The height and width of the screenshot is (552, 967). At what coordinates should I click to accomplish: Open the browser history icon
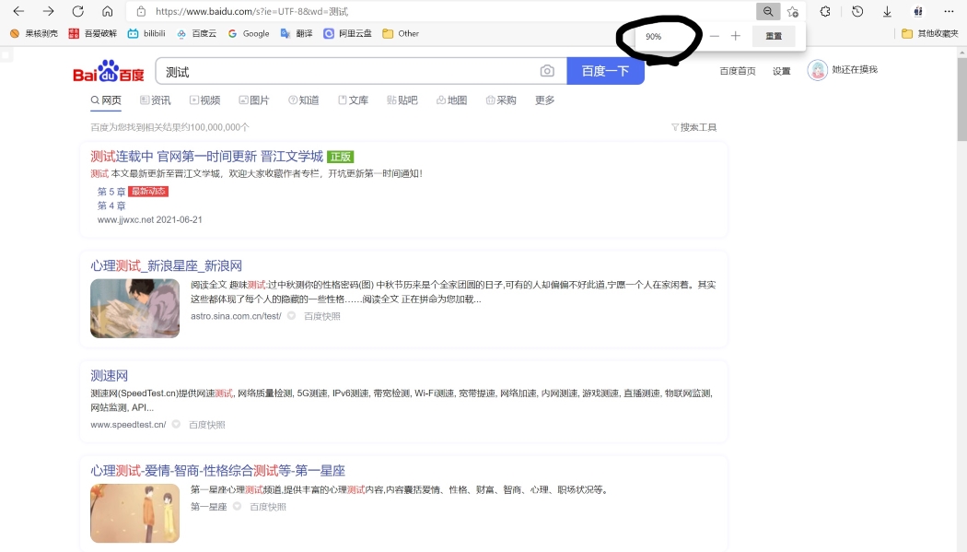tap(857, 11)
